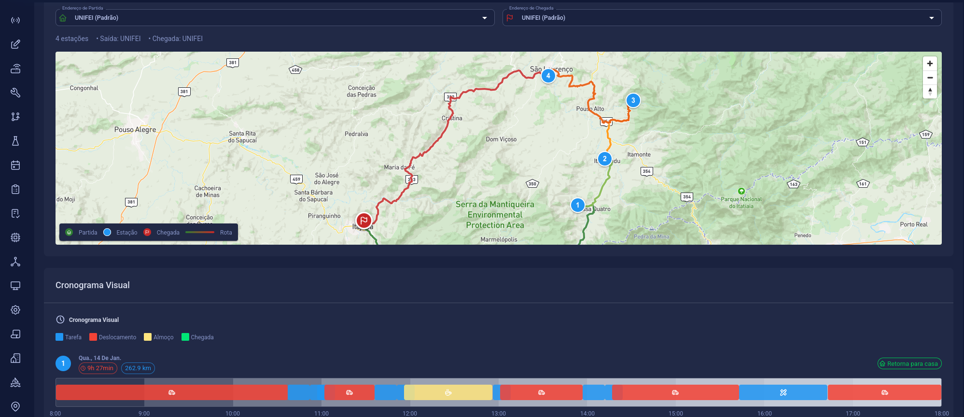
Task: Expand the Endereço de Chegada dropdown
Action: tap(722, 18)
